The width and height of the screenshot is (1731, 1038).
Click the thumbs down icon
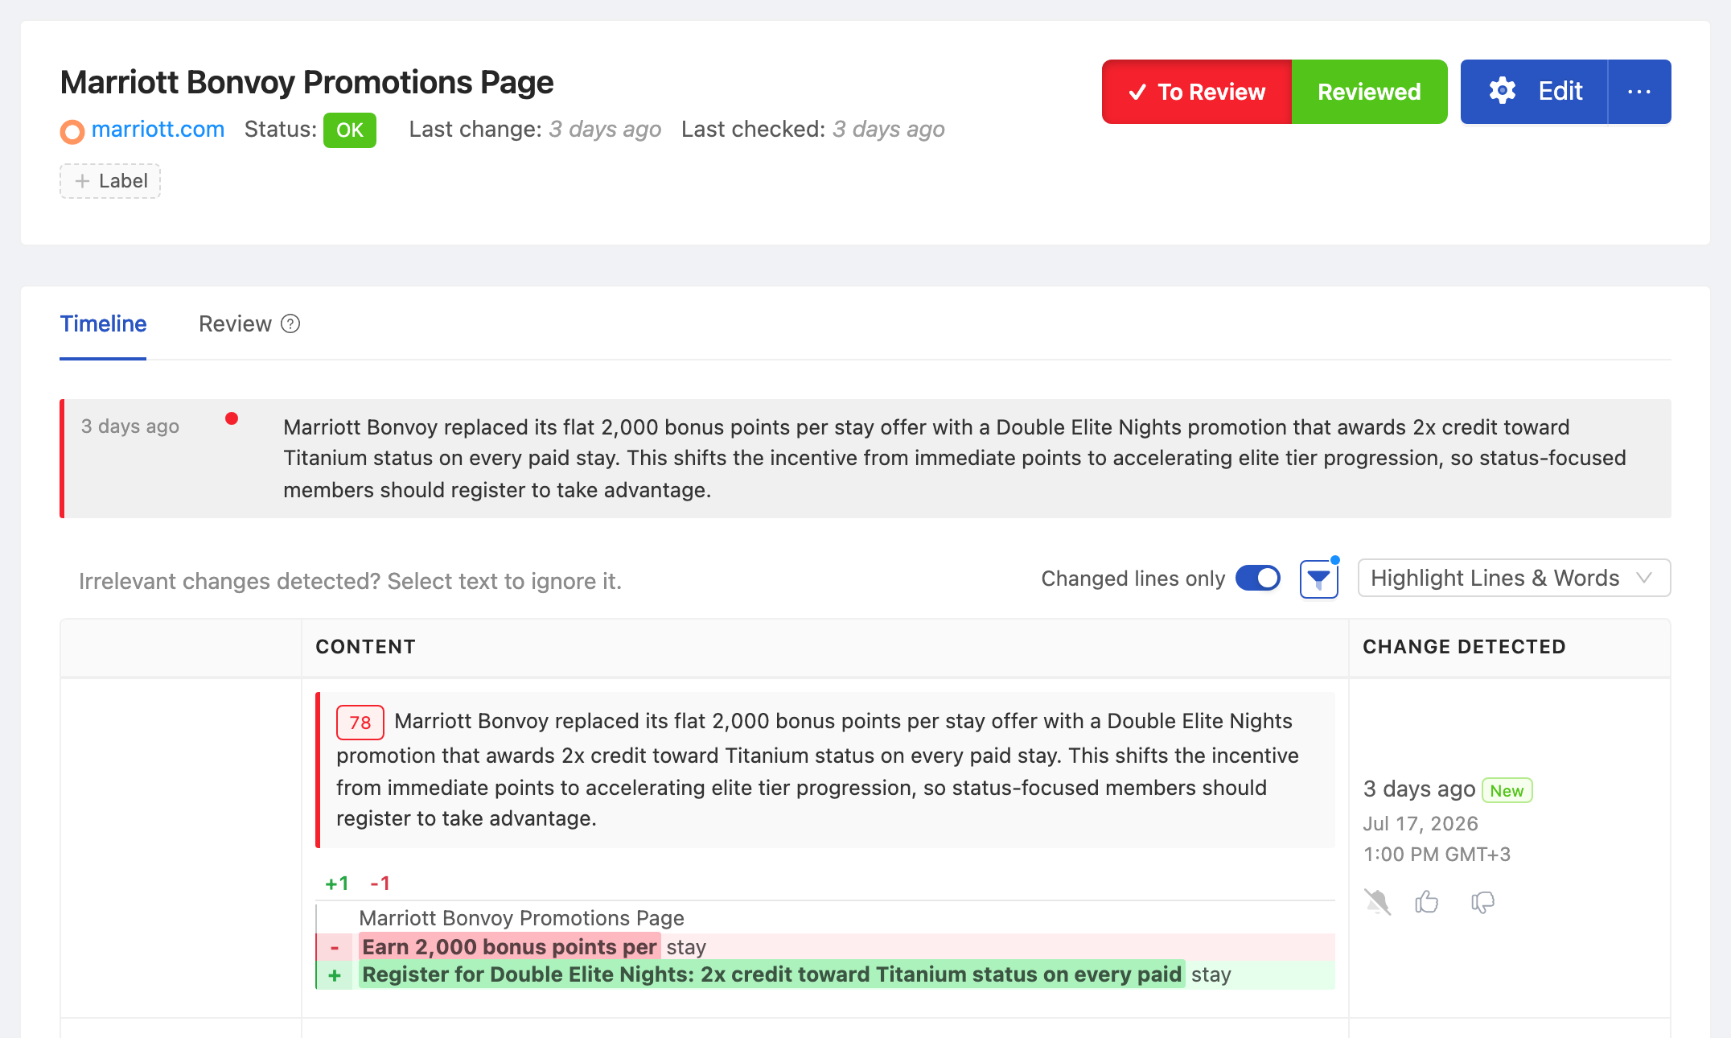pyautogui.click(x=1482, y=903)
